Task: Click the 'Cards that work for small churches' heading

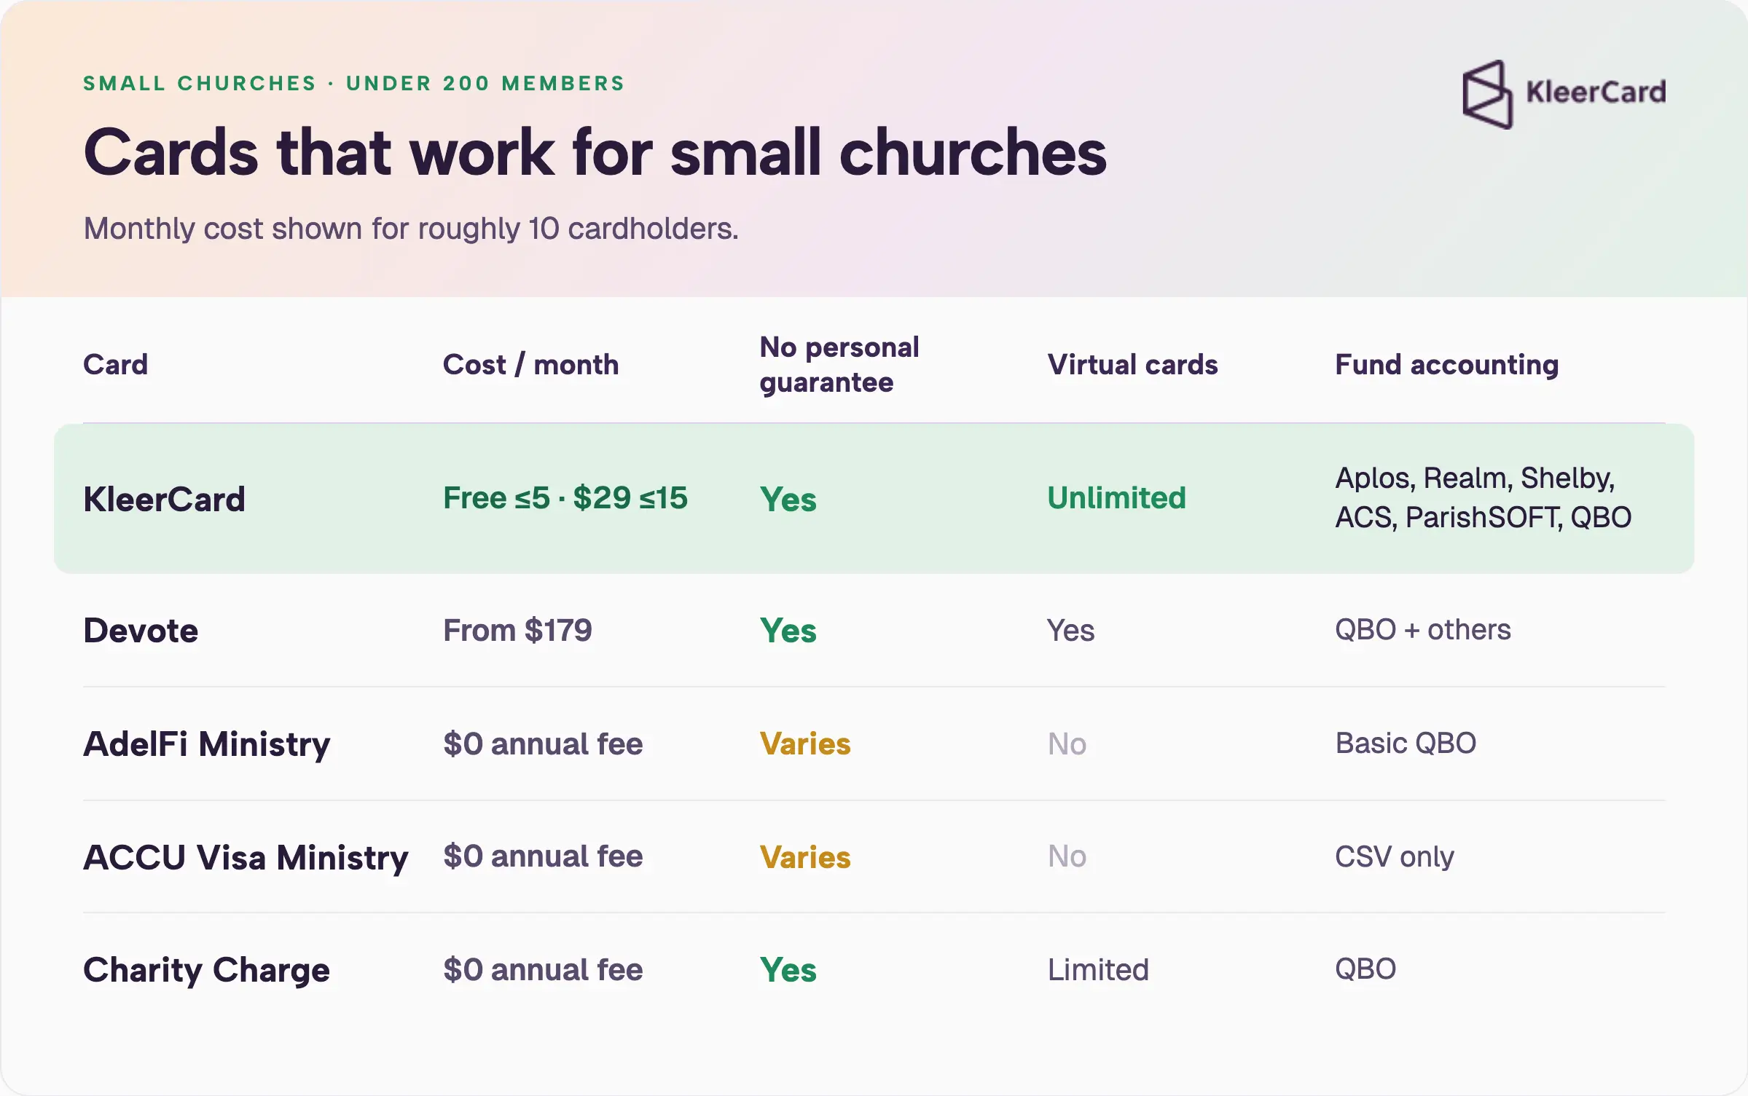Action: point(595,152)
